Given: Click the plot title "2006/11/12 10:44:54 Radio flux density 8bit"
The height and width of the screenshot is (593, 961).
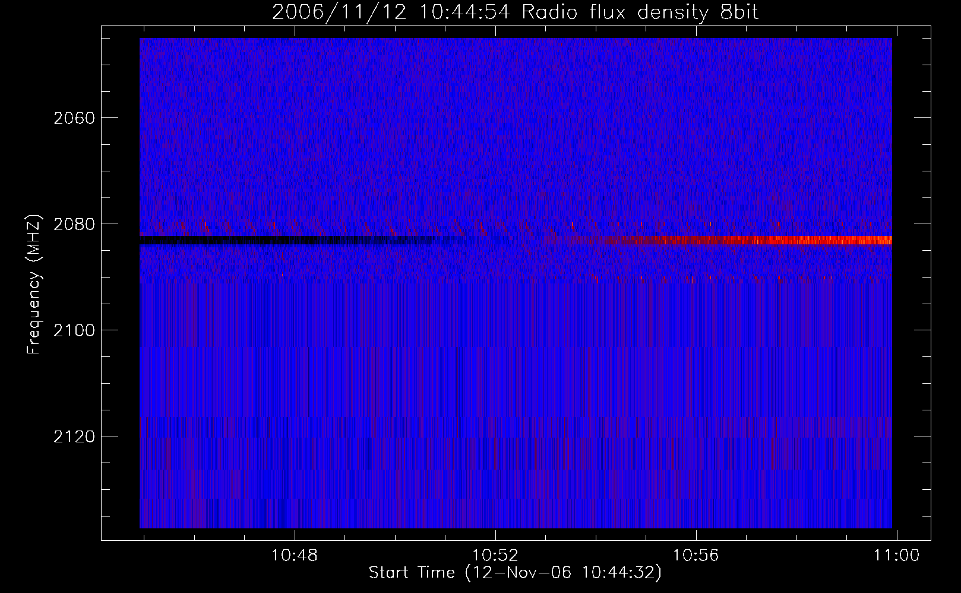Looking at the screenshot, I should pyautogui.click(x=515, y=12).
